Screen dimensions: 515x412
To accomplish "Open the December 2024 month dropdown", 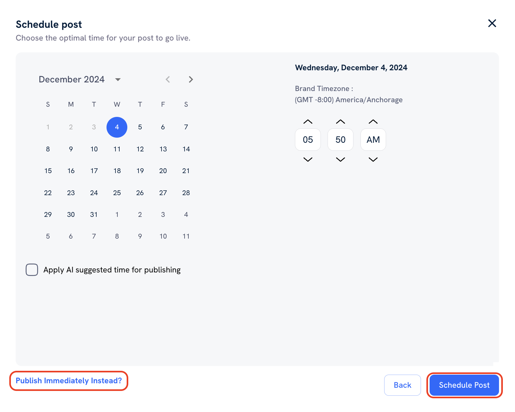I will 118,80.
